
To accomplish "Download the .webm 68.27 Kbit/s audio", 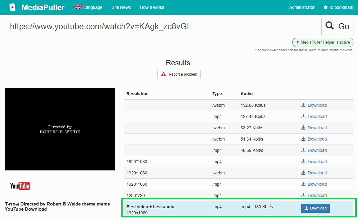I will tap(314, 128).
